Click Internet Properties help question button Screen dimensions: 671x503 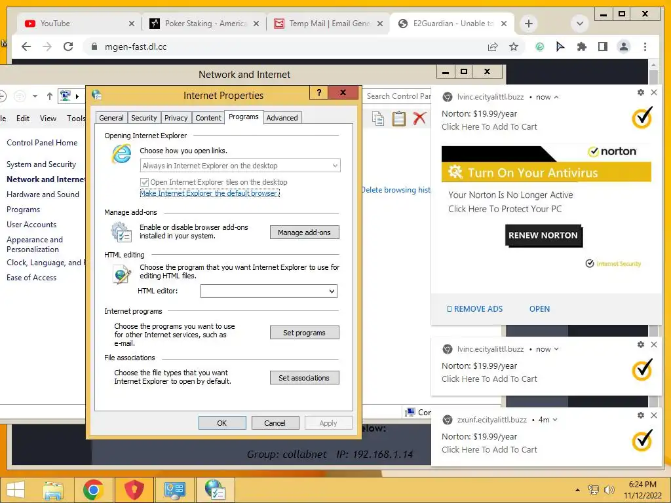[319, 92]
